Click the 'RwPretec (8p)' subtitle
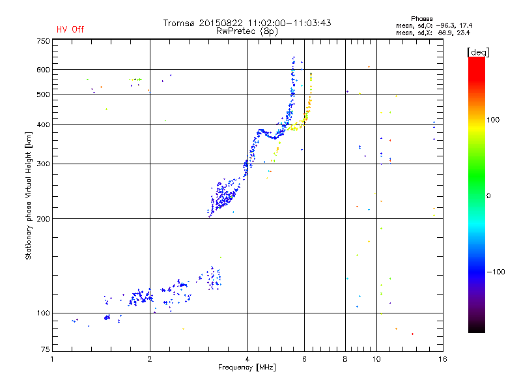Viewport: 521px width, 391px height. click(x=247, y=31)
